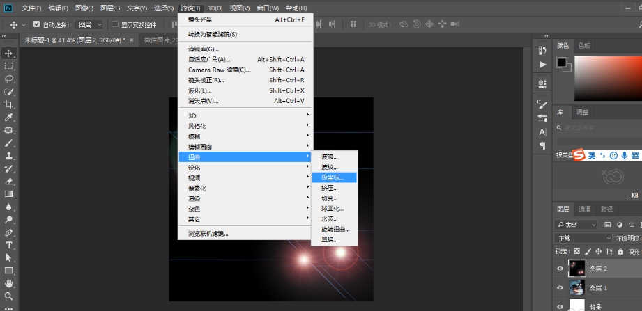Select the Eyedropper tool
The width and height of the screenshot is (642, 311).
coord(9,118)
